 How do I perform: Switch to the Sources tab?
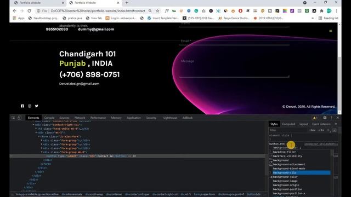[64, 118]
